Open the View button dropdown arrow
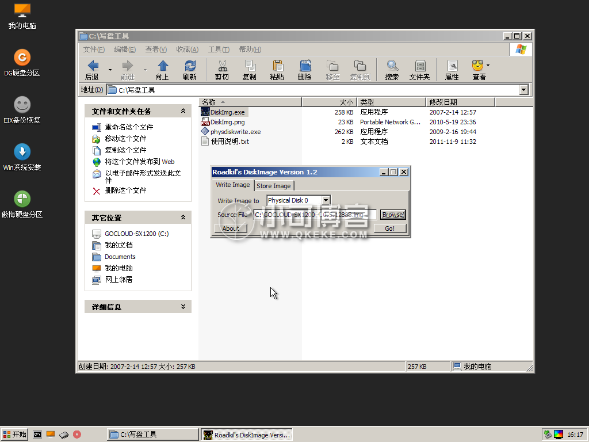 [488, 66]
